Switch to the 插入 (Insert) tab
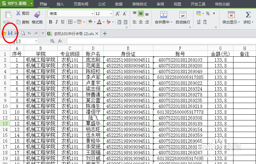 pos(60,4)
